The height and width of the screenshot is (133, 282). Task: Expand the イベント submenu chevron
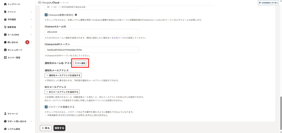coord(31,12)
